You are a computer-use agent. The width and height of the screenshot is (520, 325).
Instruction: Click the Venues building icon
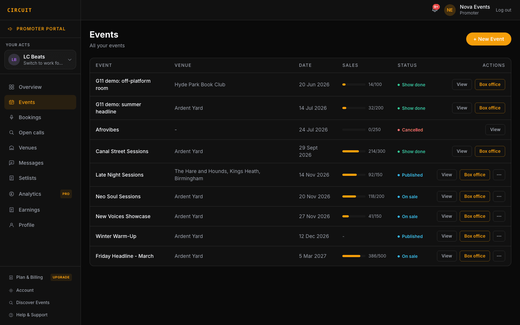[12, 148]
